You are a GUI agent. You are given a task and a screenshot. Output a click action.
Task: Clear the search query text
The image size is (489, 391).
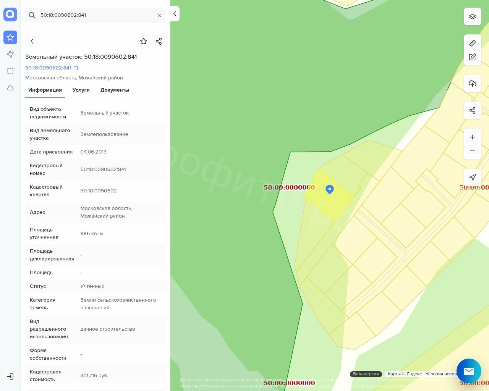click(x=159, y=15)
